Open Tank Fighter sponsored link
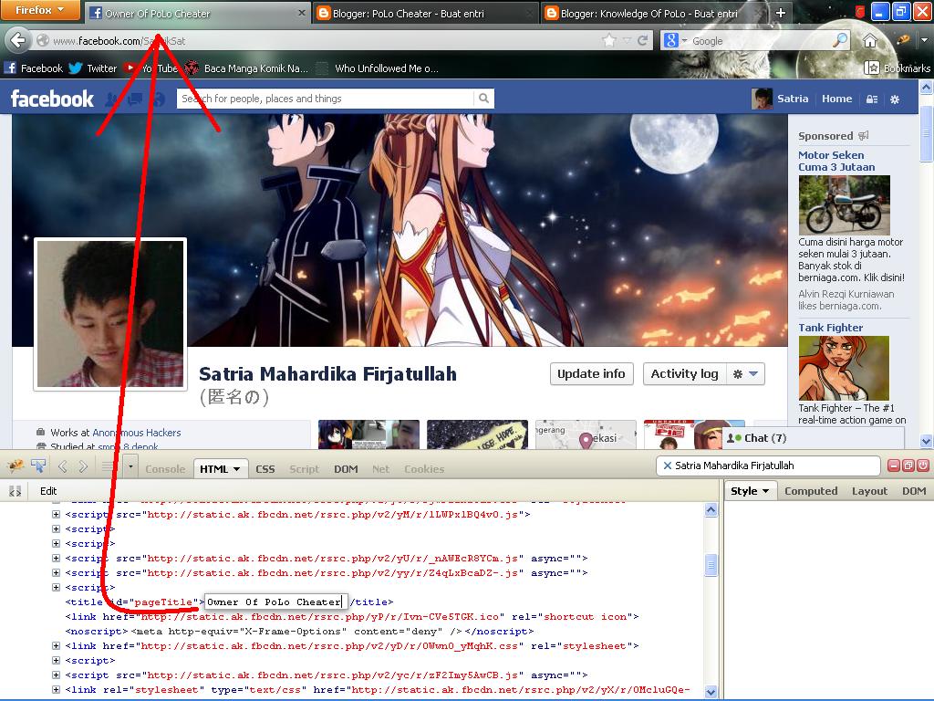 click(x=830, y=328)
